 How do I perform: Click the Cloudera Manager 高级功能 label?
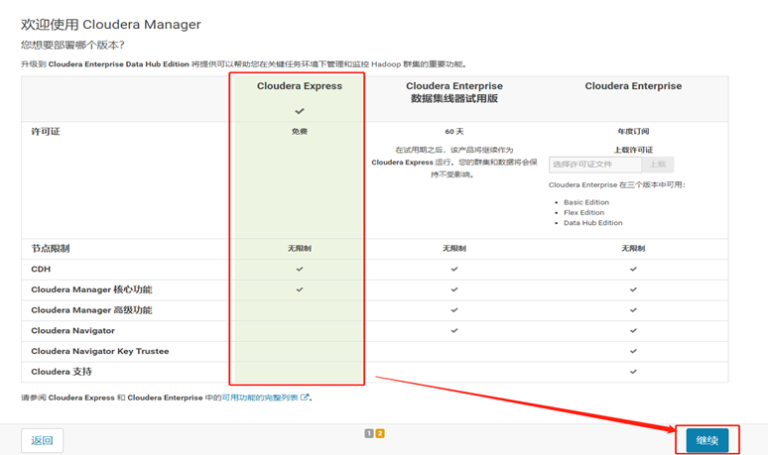point(91,310)
